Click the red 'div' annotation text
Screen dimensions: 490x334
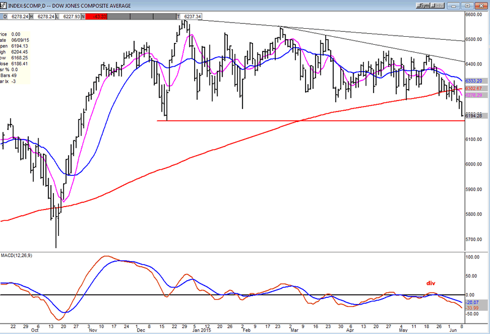(431, 283)
